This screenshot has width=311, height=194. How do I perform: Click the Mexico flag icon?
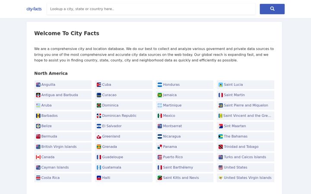(x=160, y=116)
